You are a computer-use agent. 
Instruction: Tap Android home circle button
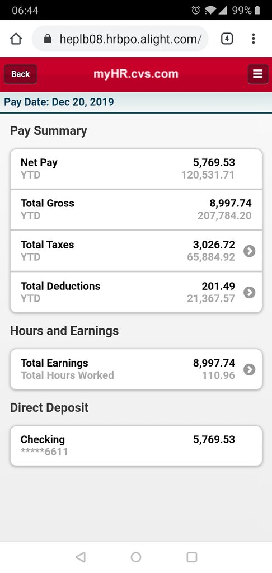coord(136,557)
